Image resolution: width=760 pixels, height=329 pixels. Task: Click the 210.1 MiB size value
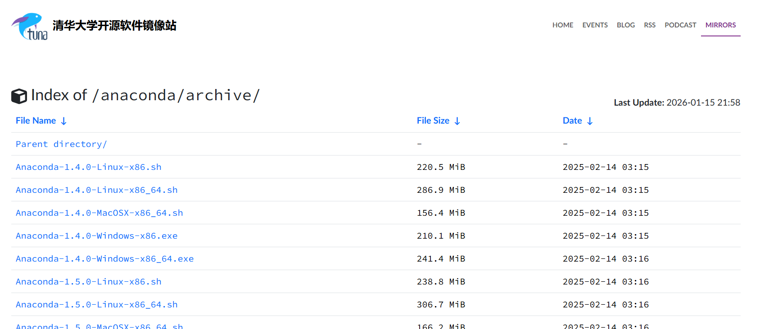[441, 236]
